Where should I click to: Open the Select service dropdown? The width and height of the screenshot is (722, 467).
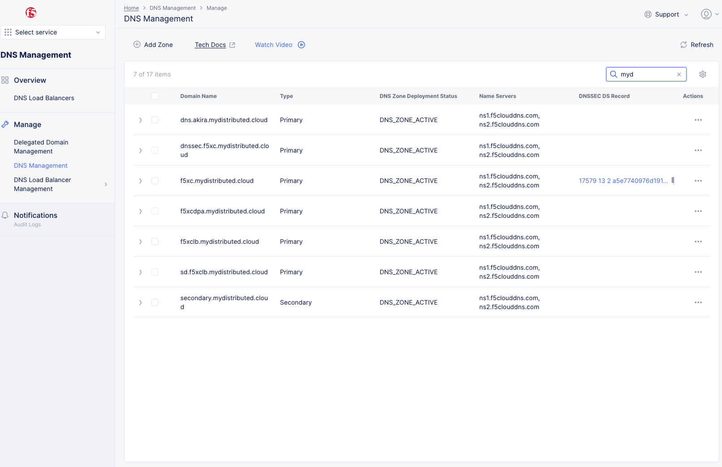coord(53,32)
